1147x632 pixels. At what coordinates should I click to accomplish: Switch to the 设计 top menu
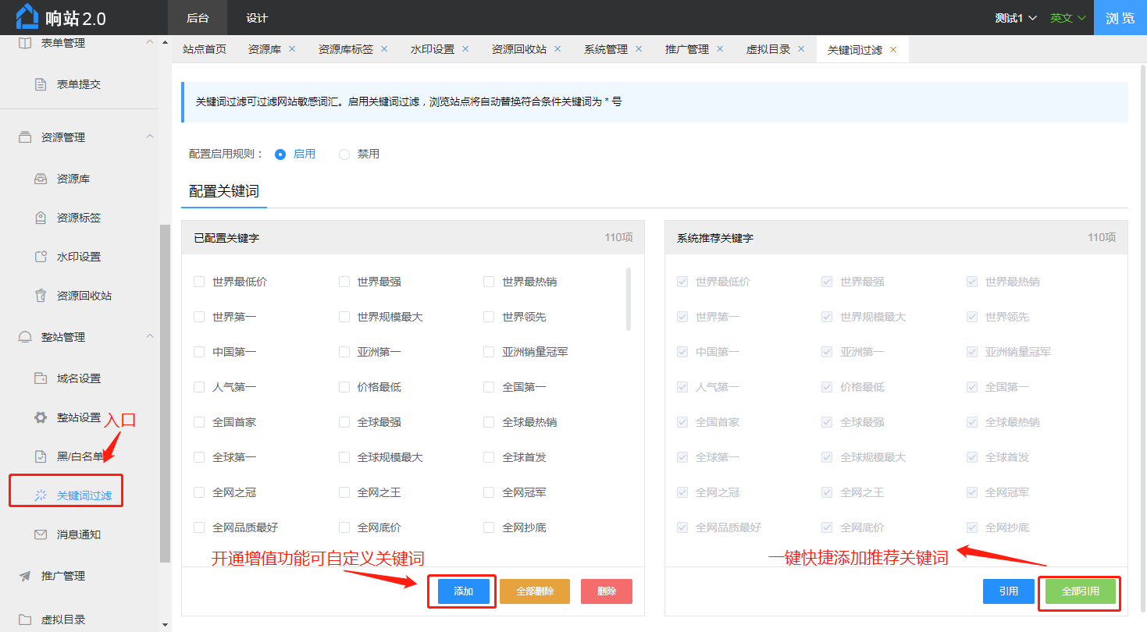(256, 18)
